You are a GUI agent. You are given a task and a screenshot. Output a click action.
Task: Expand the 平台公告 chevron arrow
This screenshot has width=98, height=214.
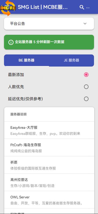(85, 24)
